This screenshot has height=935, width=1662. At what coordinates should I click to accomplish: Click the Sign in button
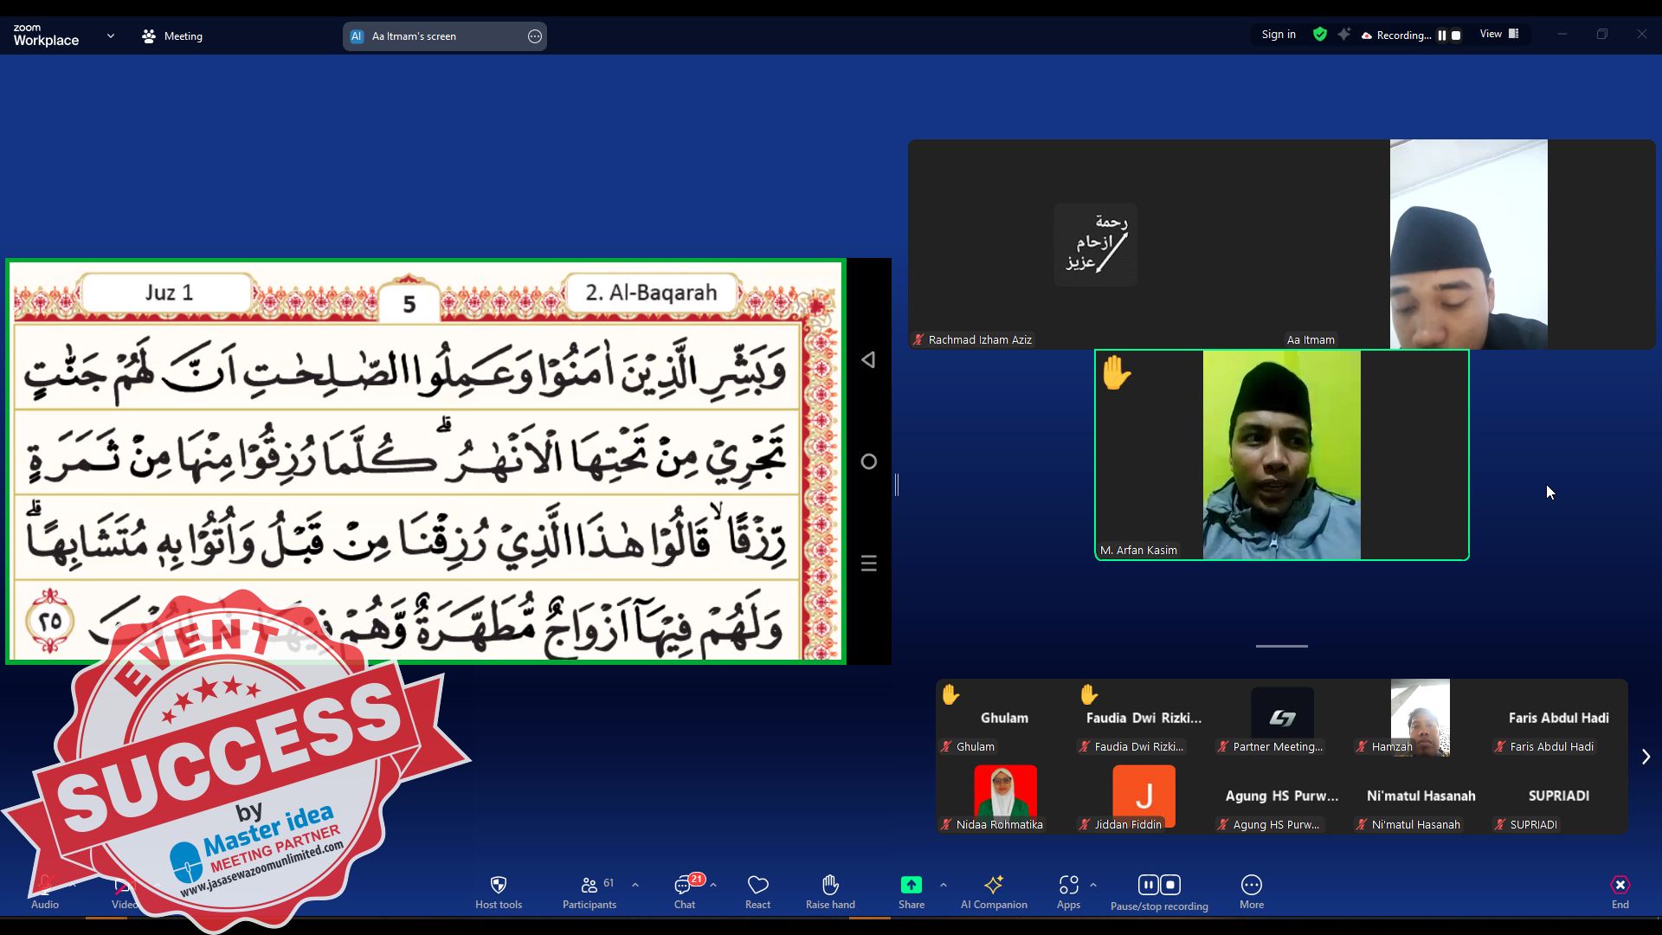(x=1278, y=35)
